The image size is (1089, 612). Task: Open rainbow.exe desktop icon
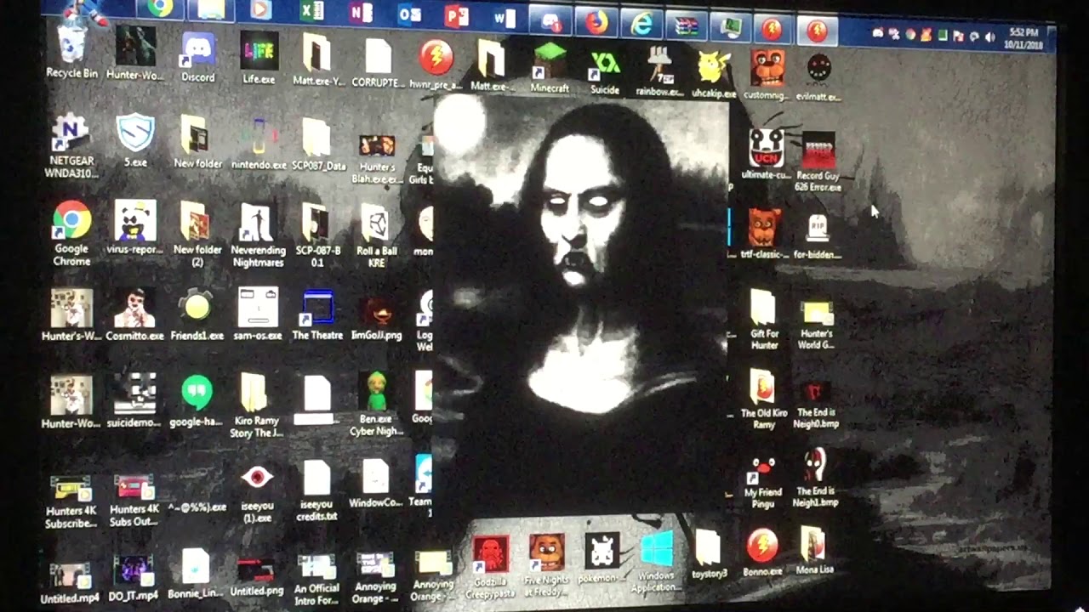[x=659, y=70]
